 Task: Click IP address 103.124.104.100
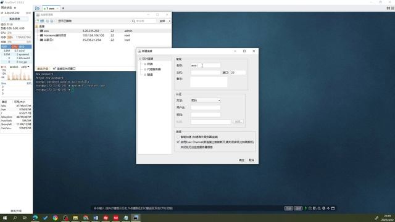(93, 36)
